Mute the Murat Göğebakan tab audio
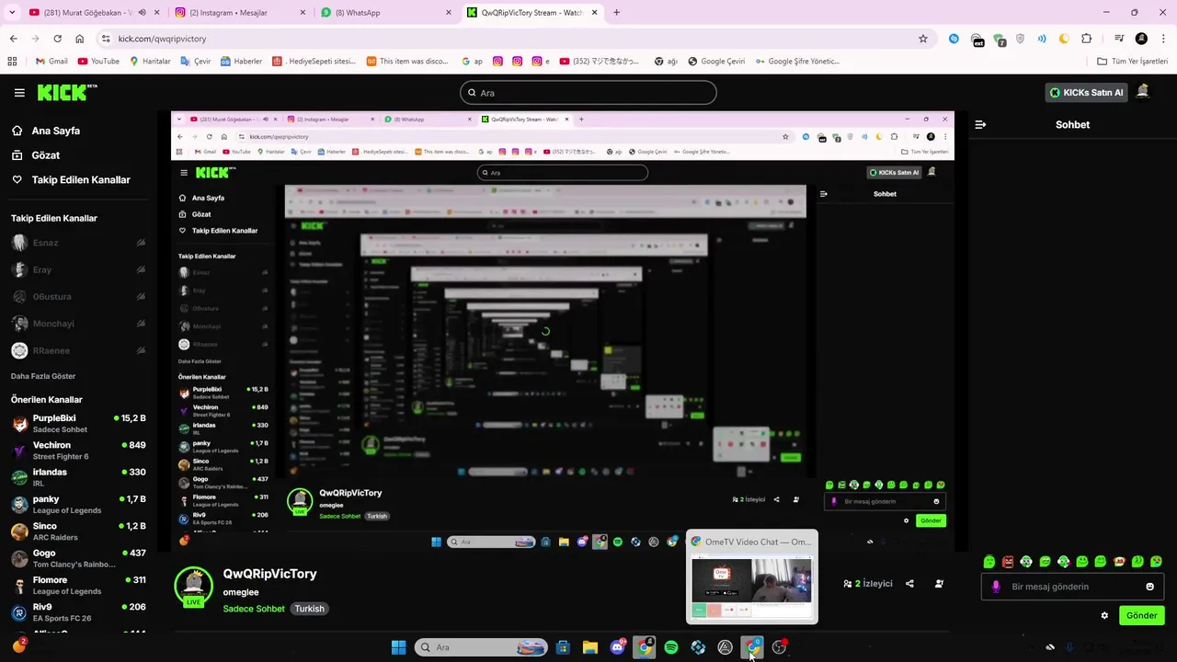 pos(142,13)
